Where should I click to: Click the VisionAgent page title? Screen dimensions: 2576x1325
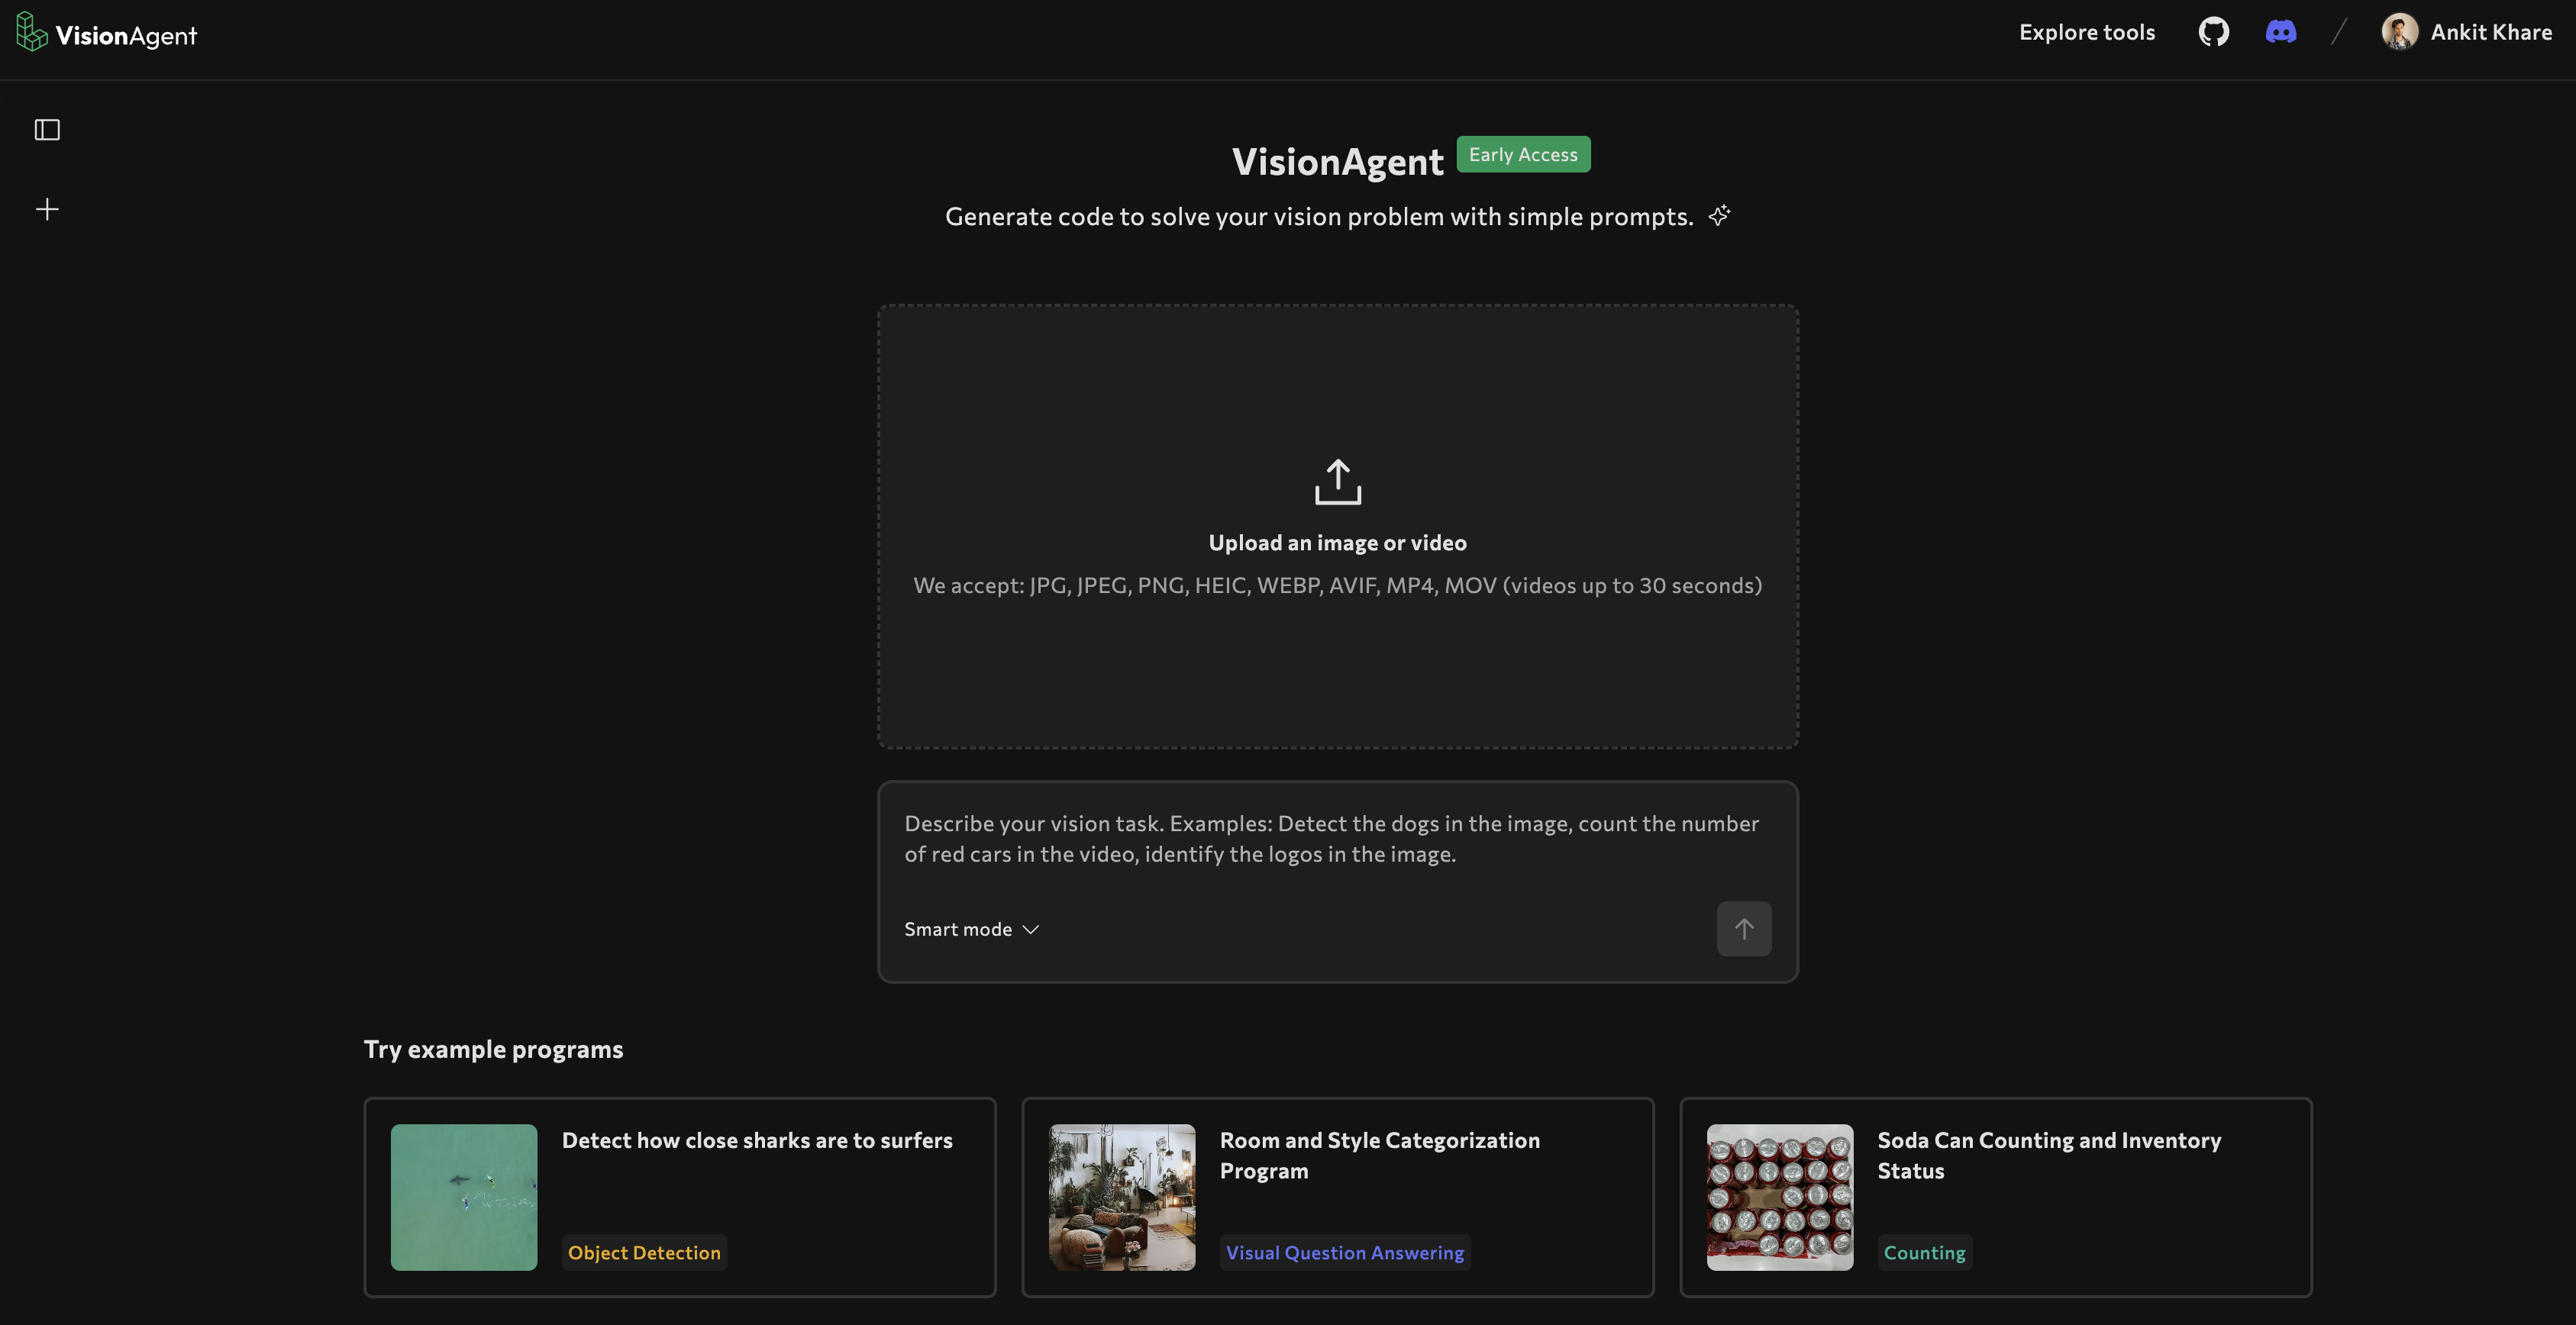click(x=1337, y=162)
